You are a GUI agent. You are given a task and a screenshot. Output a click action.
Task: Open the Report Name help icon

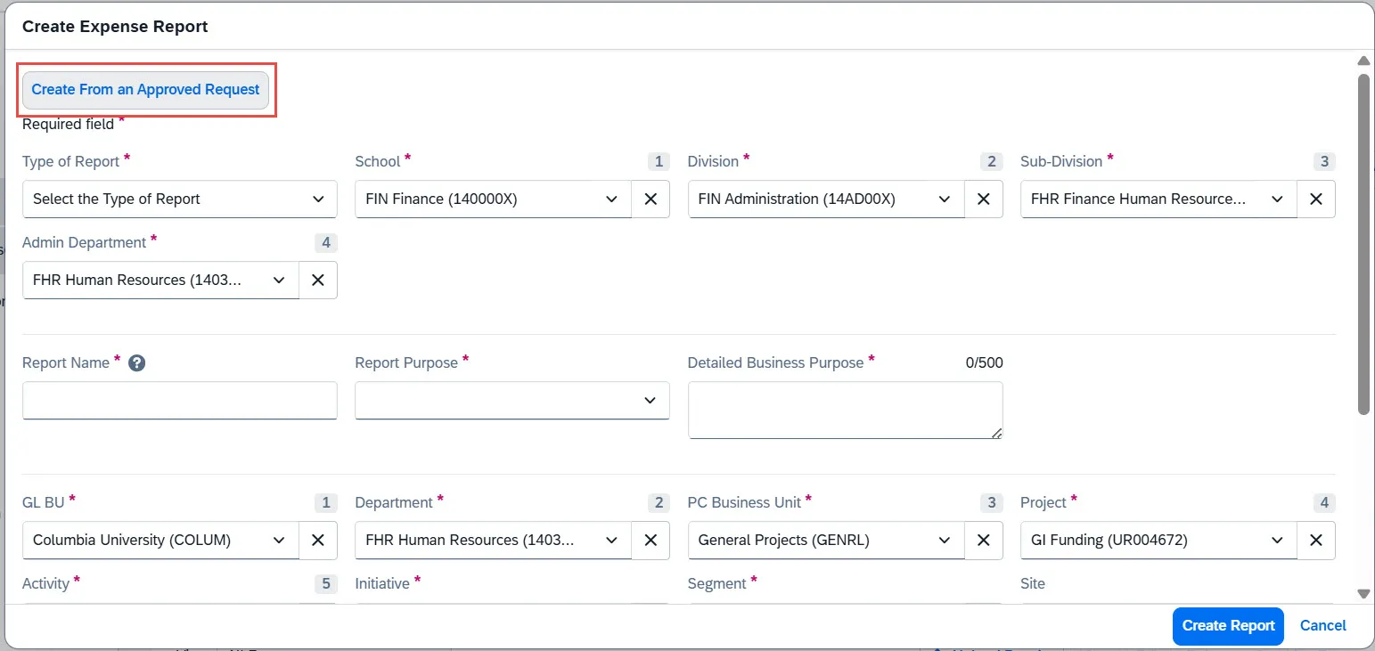click(x=136, y=363)
